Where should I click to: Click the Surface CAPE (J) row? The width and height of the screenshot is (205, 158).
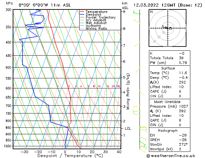(169, 91)
